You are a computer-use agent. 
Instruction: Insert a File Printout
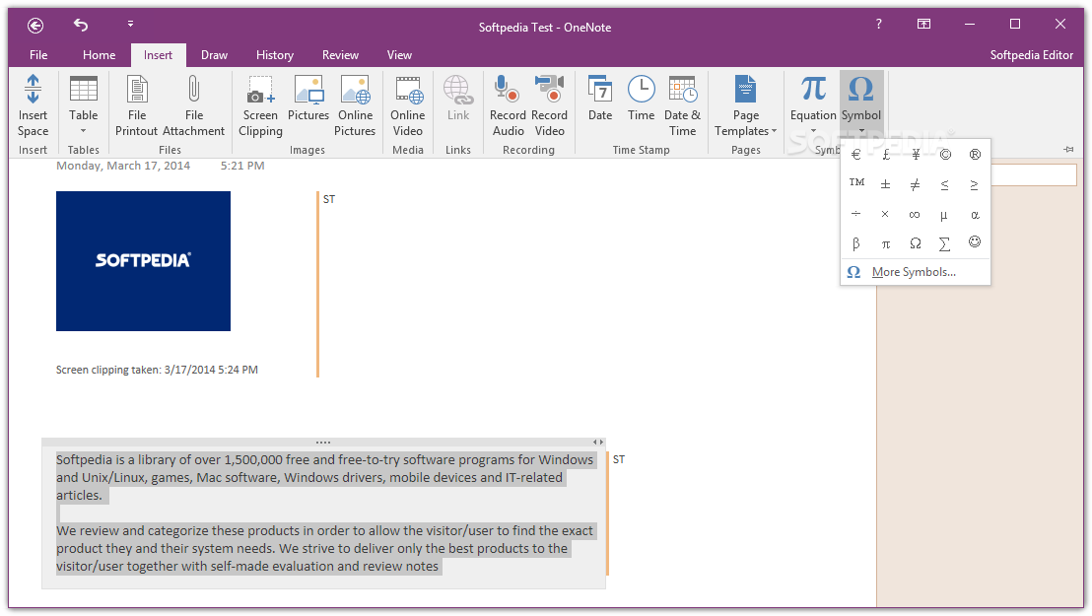click(x=136, y=105)
